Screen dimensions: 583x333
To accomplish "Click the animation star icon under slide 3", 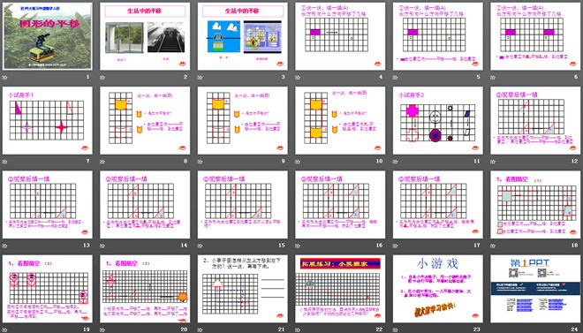I will (x=200, y=78).
